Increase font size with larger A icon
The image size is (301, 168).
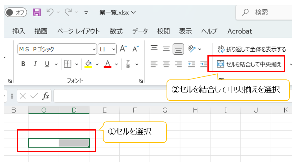coord(123,49)
